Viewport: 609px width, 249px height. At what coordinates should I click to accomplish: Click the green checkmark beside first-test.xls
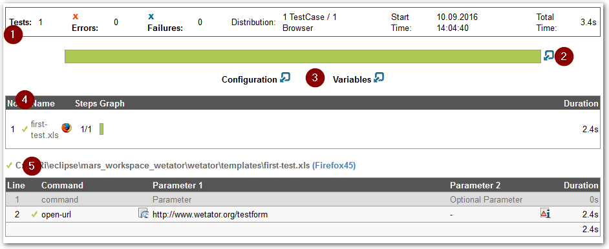pyautogui.click(x=25, y=130)
